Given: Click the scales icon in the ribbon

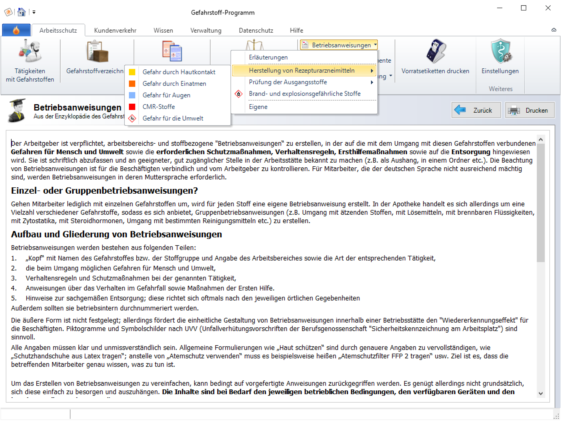Looking at the screenshot, I should [x=254, y=44].
